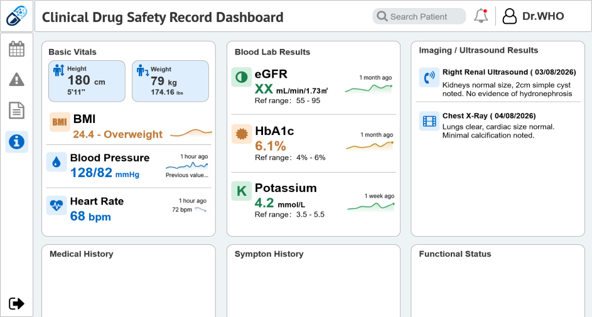This screenshot has width=592, height=317.
Task: Click the Search Patient field
Action: (419, 16)
